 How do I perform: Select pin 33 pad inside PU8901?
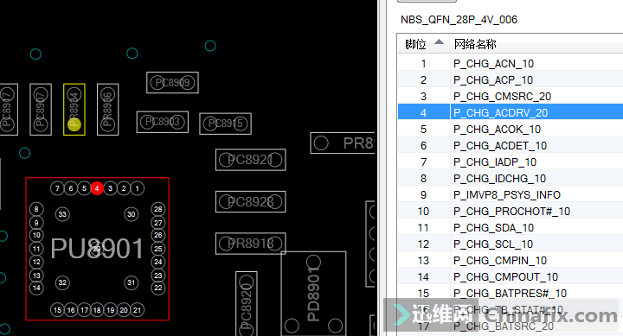coord(62,214)
